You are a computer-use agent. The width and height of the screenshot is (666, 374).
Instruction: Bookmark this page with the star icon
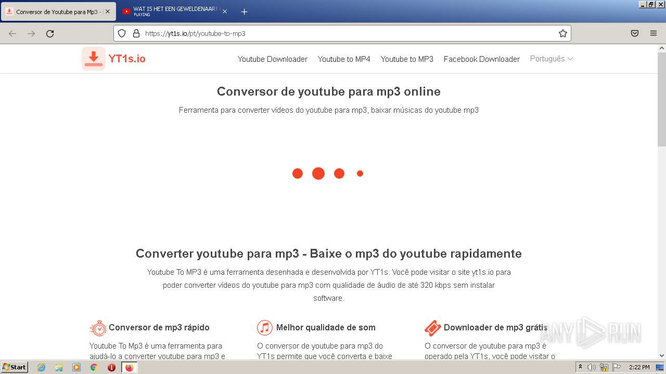[562, 33]
